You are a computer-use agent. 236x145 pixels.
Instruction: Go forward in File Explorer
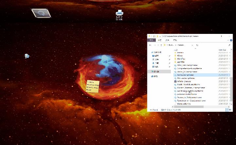point(154,45)
